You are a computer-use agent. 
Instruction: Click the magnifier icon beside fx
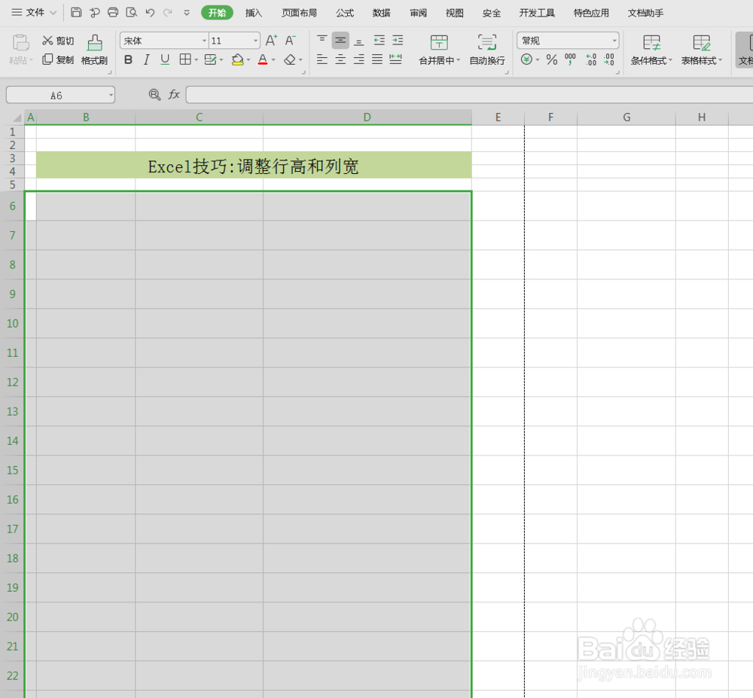coord(154,95)
